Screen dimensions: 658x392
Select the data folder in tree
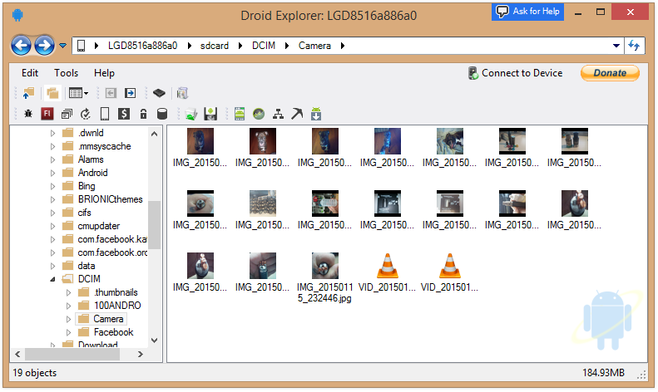coord(87,266)
